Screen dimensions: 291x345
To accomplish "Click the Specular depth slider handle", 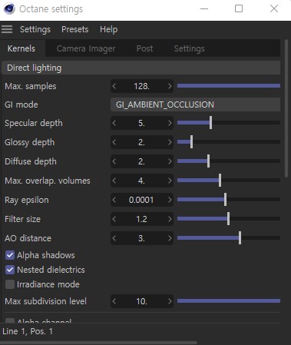I will coord(210,123).
